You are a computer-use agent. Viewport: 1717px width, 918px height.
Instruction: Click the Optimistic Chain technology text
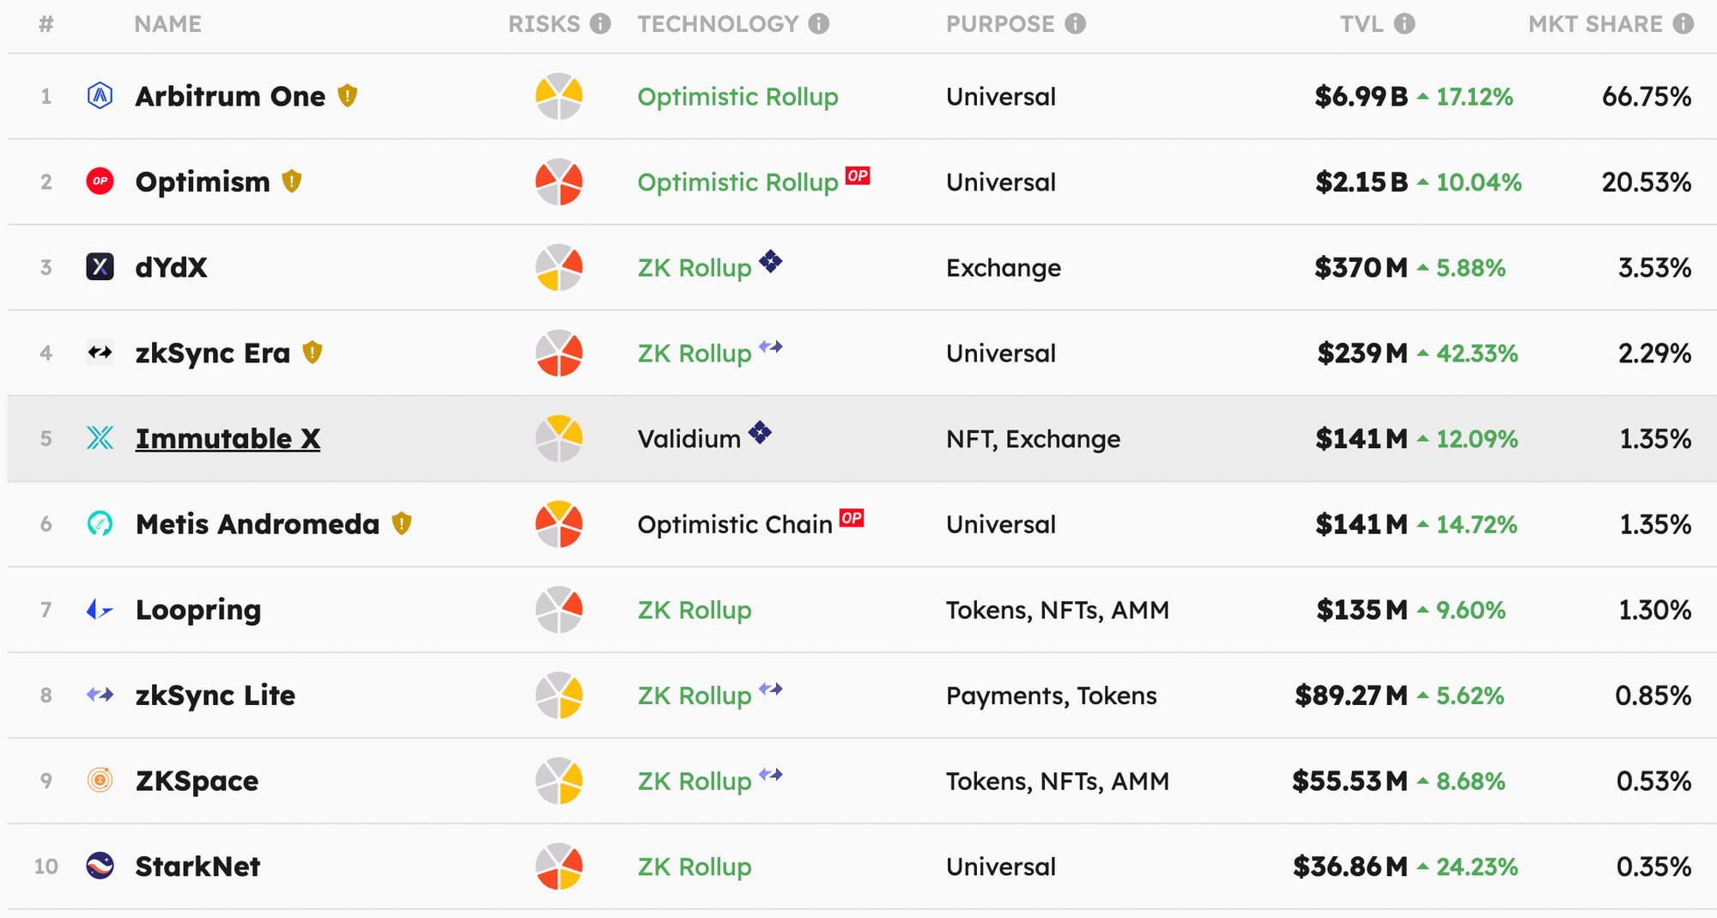click(735, 525)
